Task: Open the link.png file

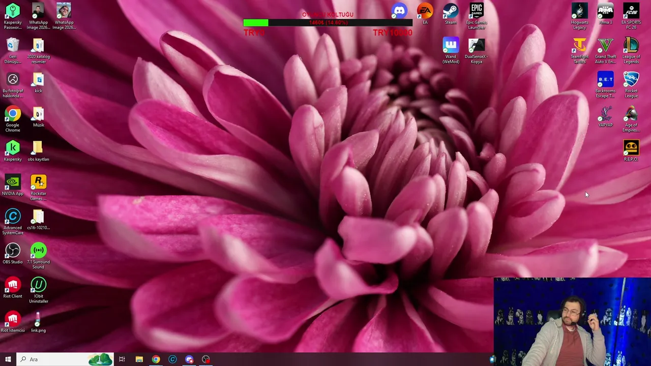Action: click(38, 322)
